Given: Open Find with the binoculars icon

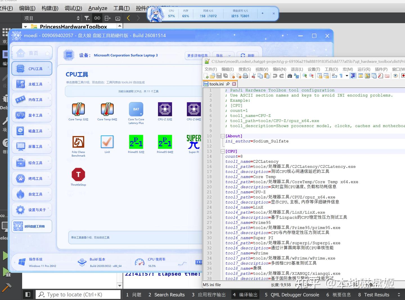Looking at the screenshot, I should (x=290, y=76).
